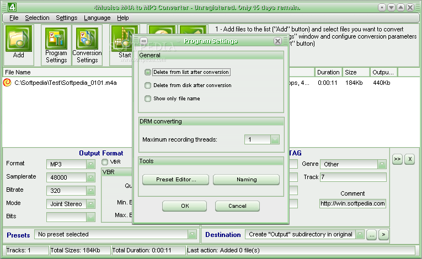The width and height of the screenshot is (422, 259).
Task: Expand the Genre Other dropdown
Action: click(382, 164)
